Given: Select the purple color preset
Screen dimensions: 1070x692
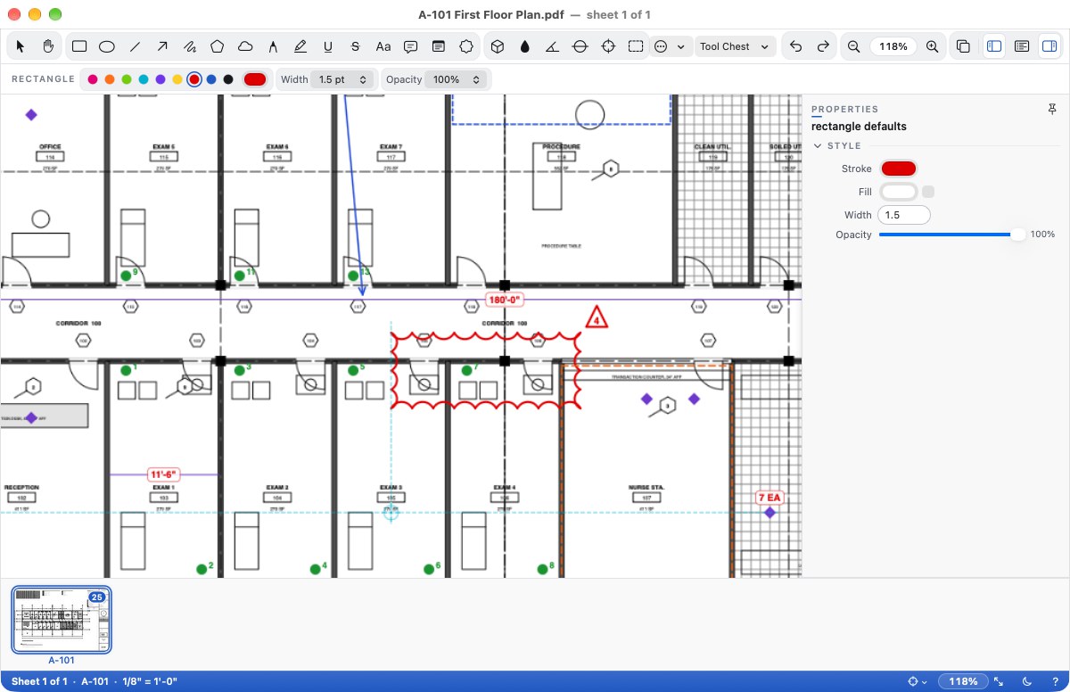Looking at the screenshot, I should 160,79.
